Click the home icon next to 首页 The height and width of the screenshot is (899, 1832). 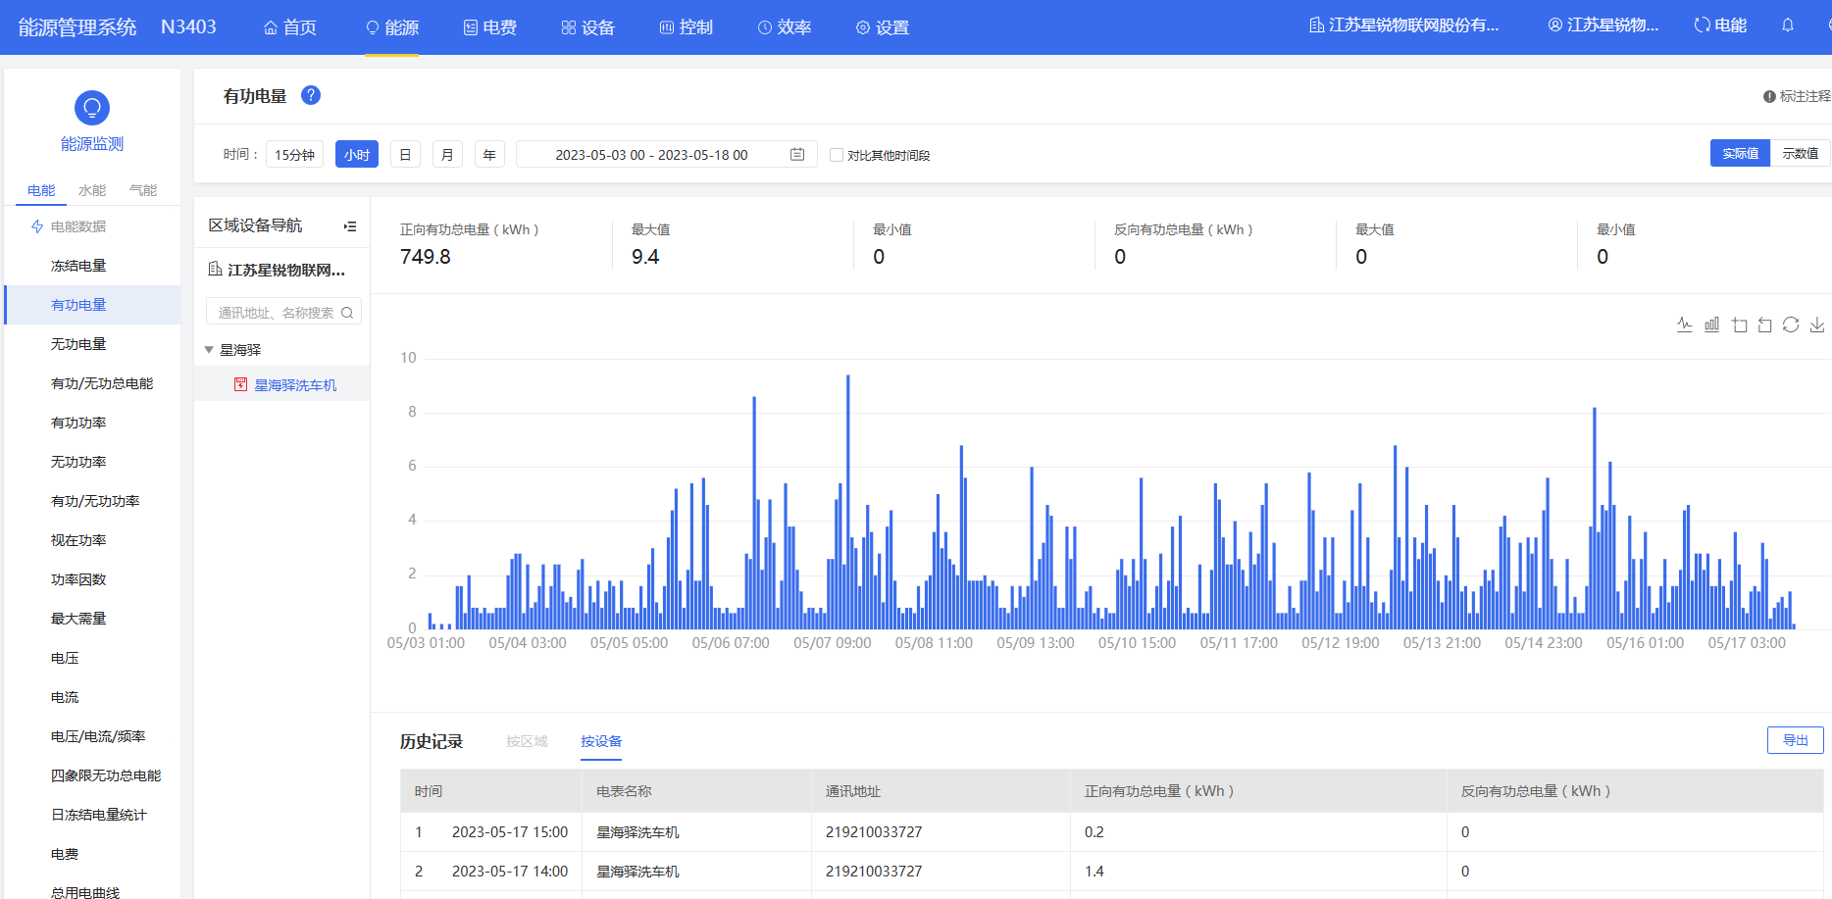pyautogui.click(x=271, y=27)
